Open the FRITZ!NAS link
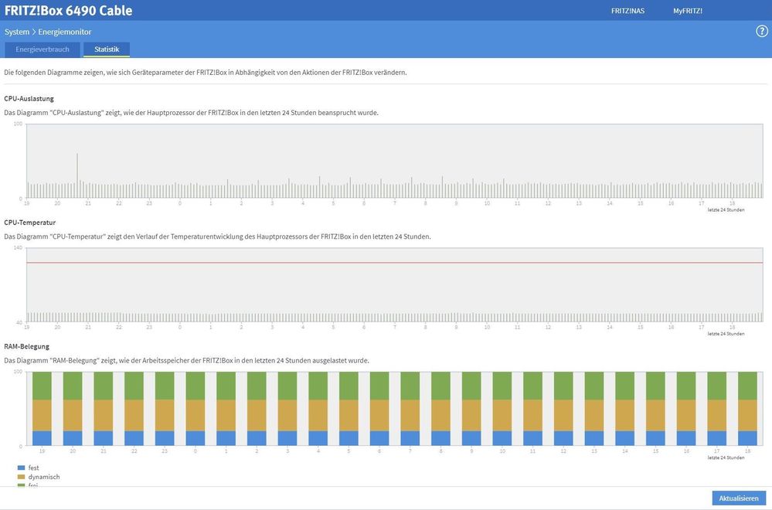772x510 pixels. tap(627, 11)
